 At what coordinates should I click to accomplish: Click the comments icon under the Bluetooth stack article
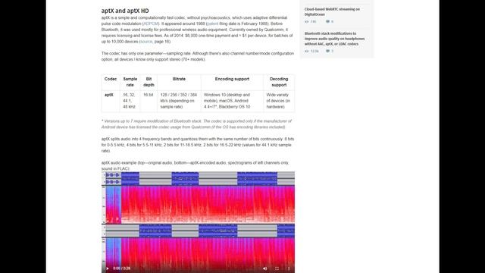click(x=327, y=51)
